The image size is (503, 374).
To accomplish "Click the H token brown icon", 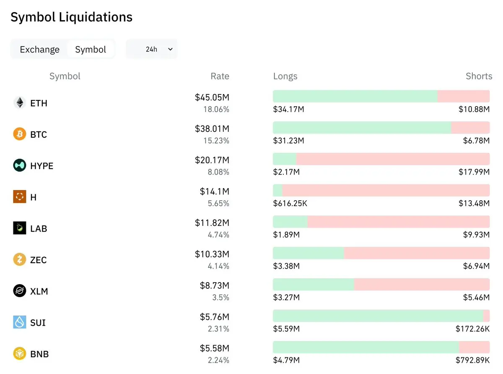I will click(x=20, y=197).
